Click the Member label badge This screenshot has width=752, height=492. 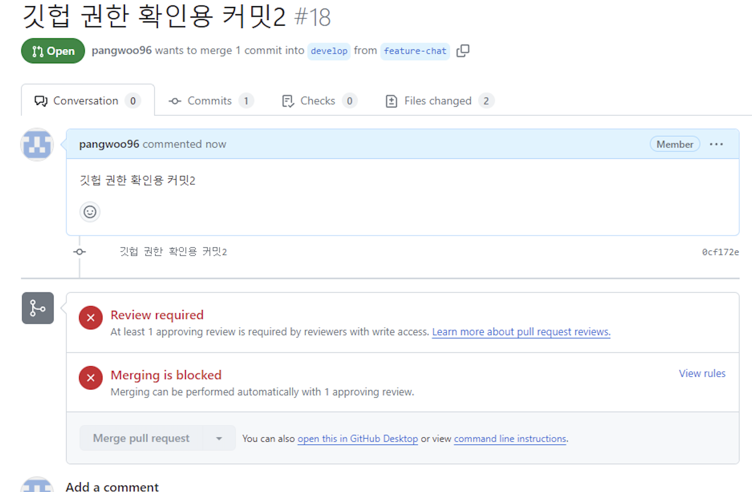675,144
